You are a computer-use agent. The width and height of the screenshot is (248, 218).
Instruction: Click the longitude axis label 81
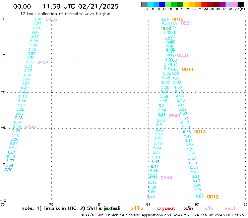point(100,204)
